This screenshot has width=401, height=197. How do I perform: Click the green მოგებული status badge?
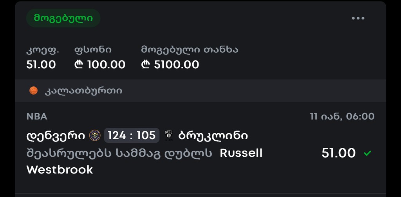(63, 18)
